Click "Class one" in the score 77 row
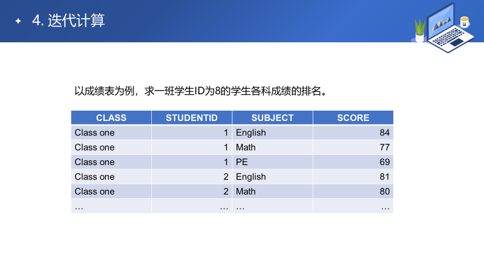 click(x=94, y=147)
